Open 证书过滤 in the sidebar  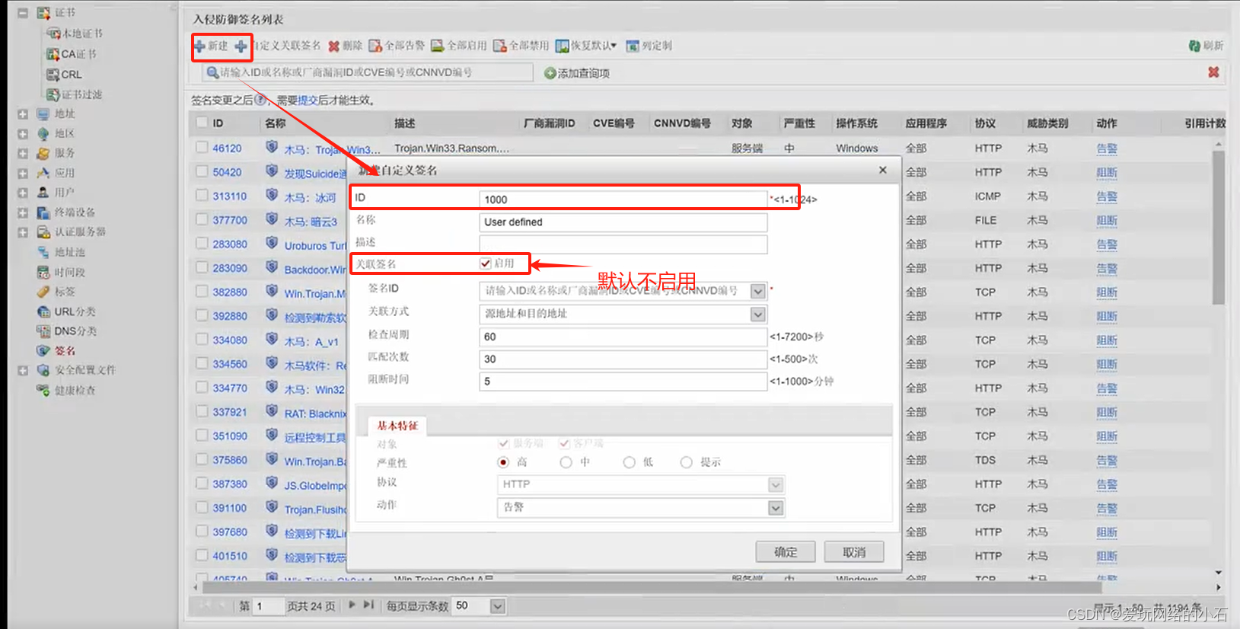pos(75,94)
